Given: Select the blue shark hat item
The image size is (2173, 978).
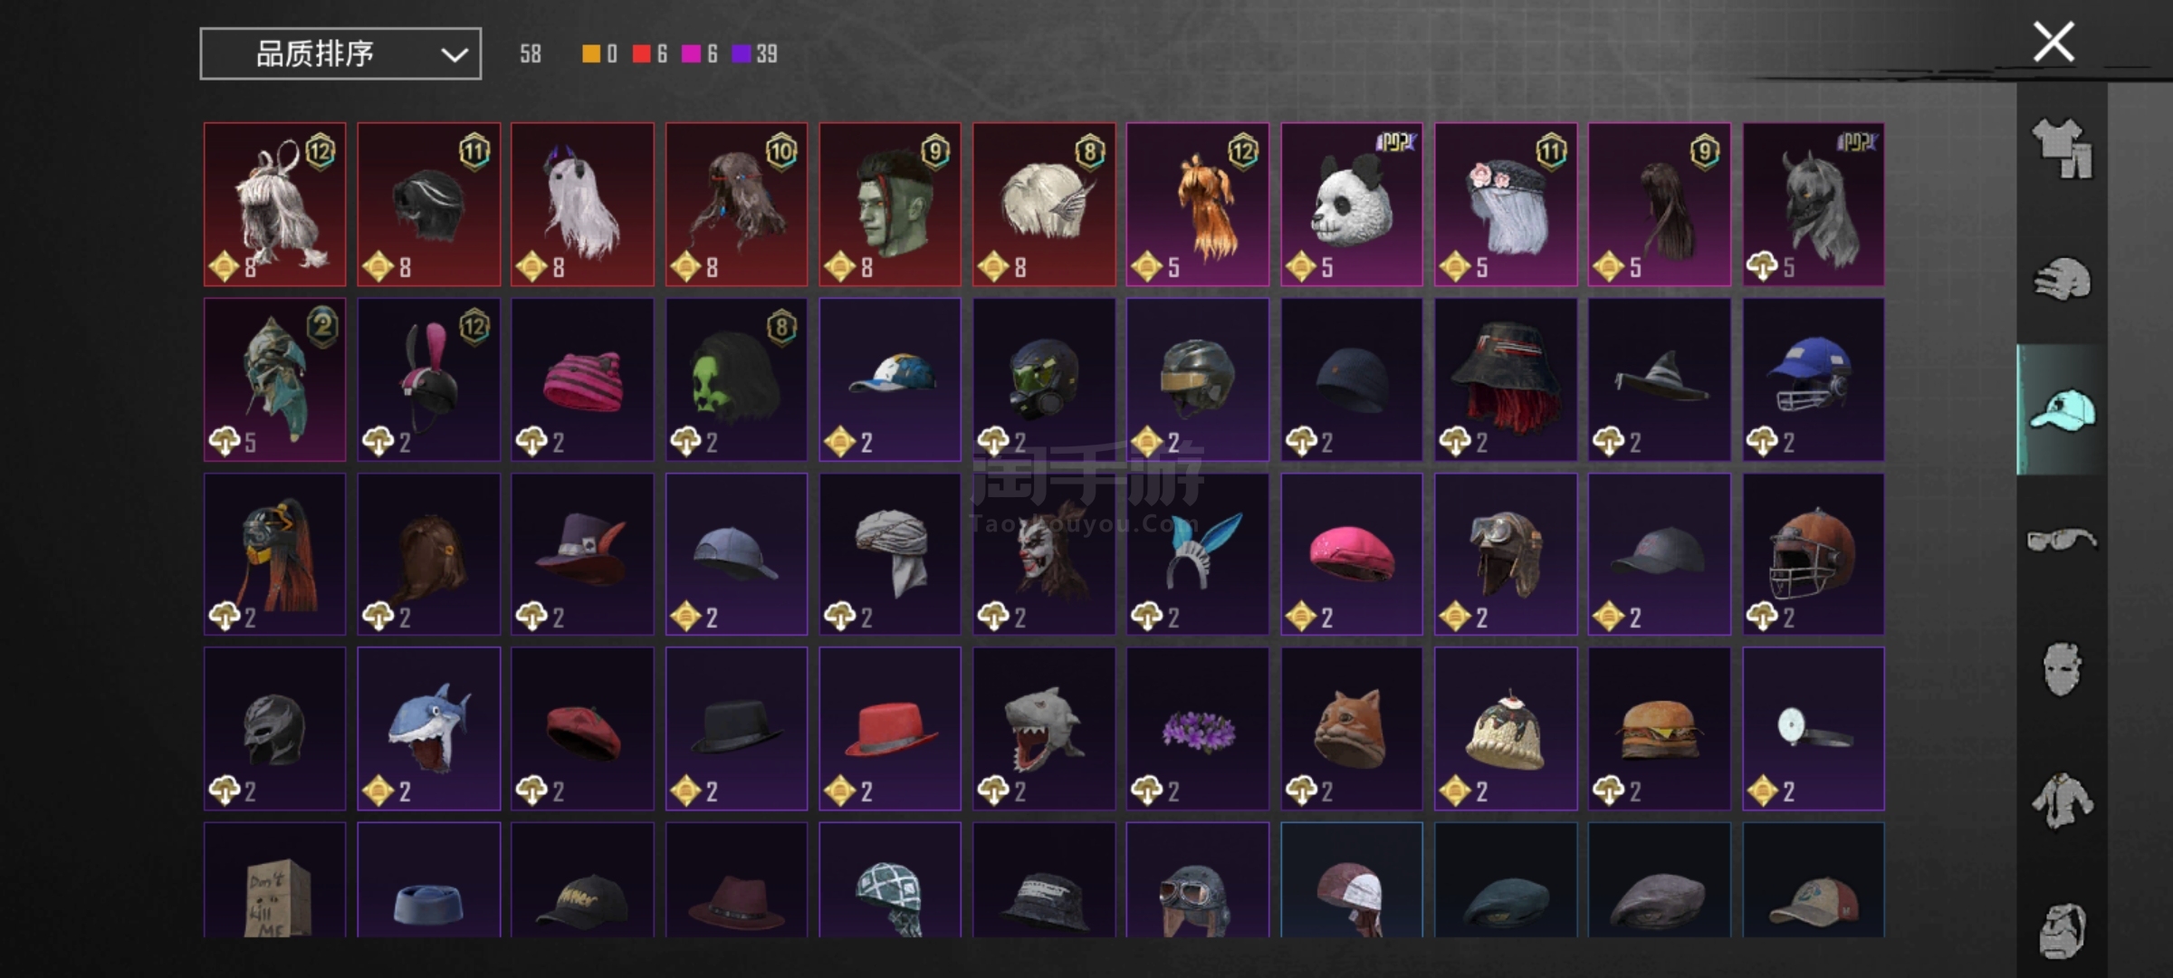Looking at the screenshot, I should click(x=429, y=729).
